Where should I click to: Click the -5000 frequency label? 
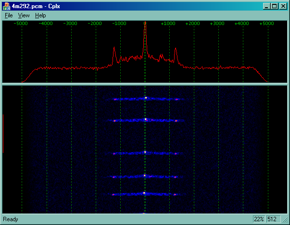[21, 24]
